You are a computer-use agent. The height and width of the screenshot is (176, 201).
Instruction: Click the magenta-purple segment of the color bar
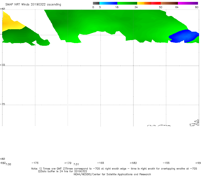tap(188, 3)
